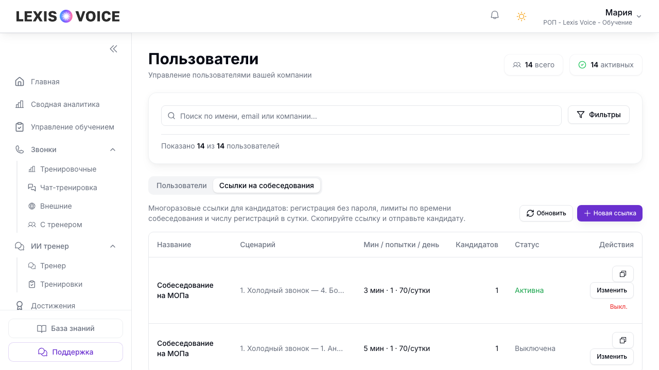Screen dimensions: 659x370
Task: Click the Главная home icon
Action: pos(20,82)
